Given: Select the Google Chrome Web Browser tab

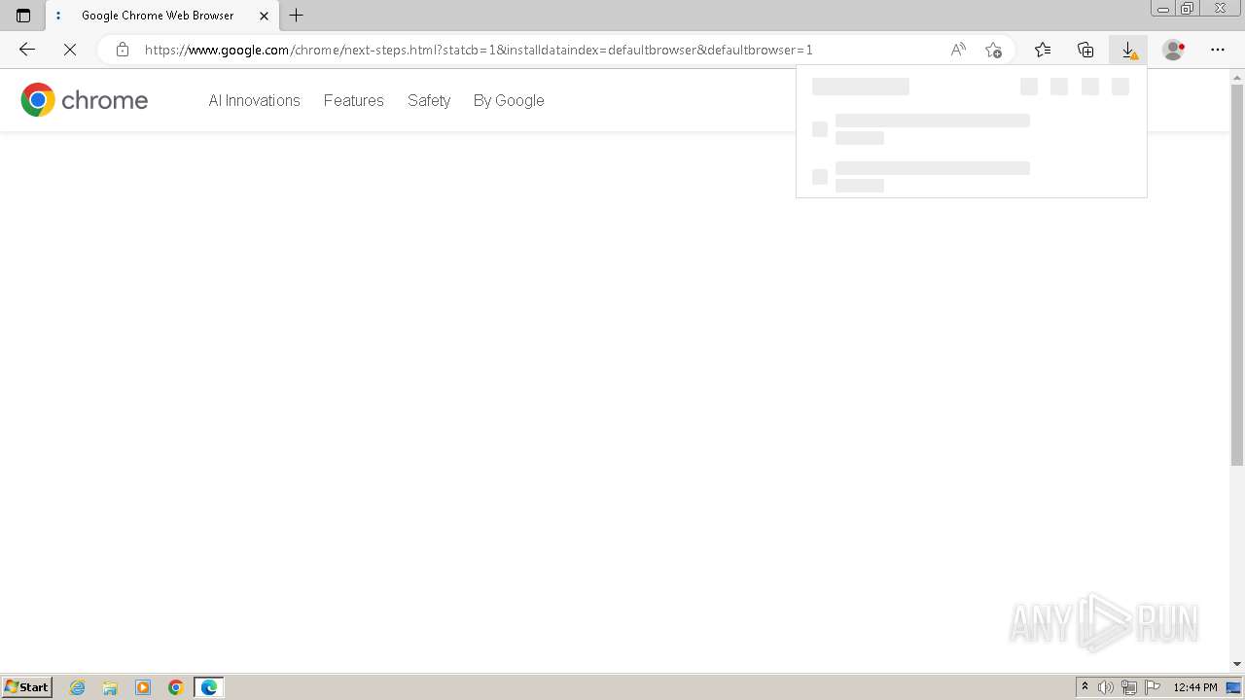Looking at the screenshot, I should pos(161,16).
